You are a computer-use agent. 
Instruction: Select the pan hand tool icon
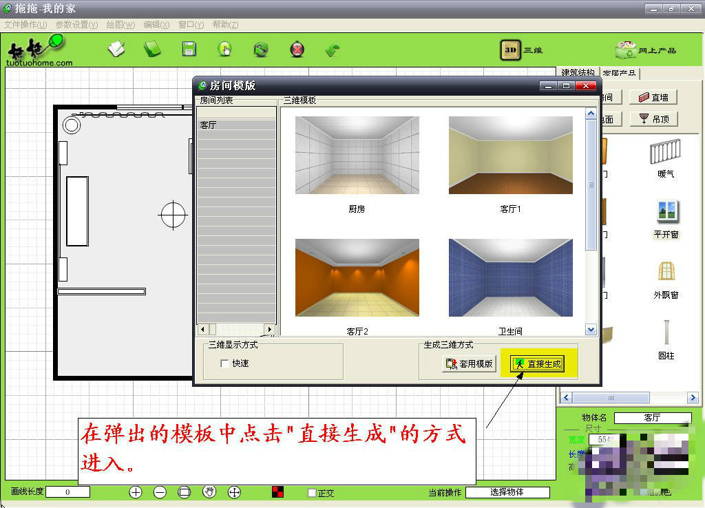click(x=209, y=492)
